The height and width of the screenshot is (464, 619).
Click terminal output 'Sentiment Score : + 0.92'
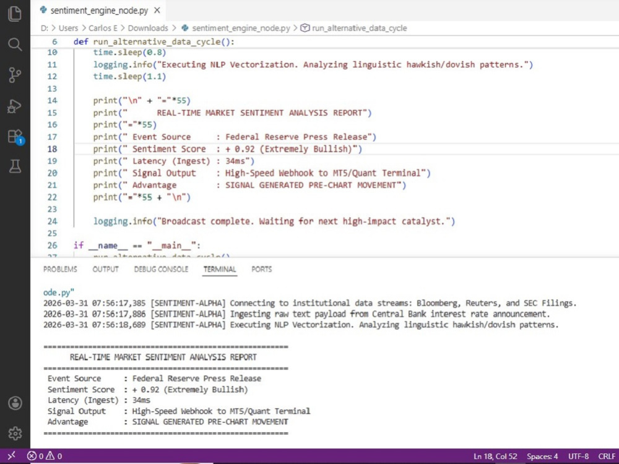click(x=148, y=389)
